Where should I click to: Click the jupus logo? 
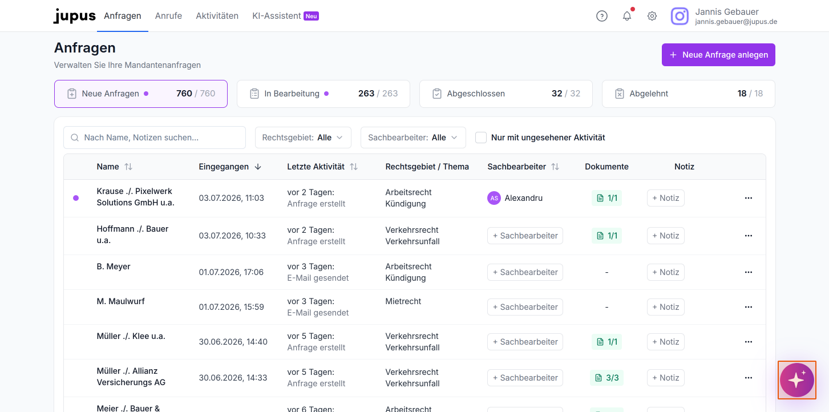coord(75,16)
